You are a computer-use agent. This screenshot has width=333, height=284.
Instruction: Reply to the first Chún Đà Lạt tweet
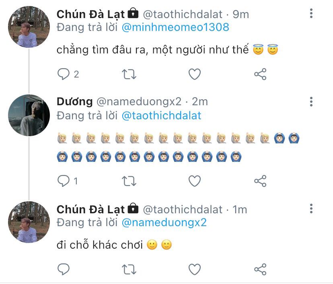(x=64, y=74)
